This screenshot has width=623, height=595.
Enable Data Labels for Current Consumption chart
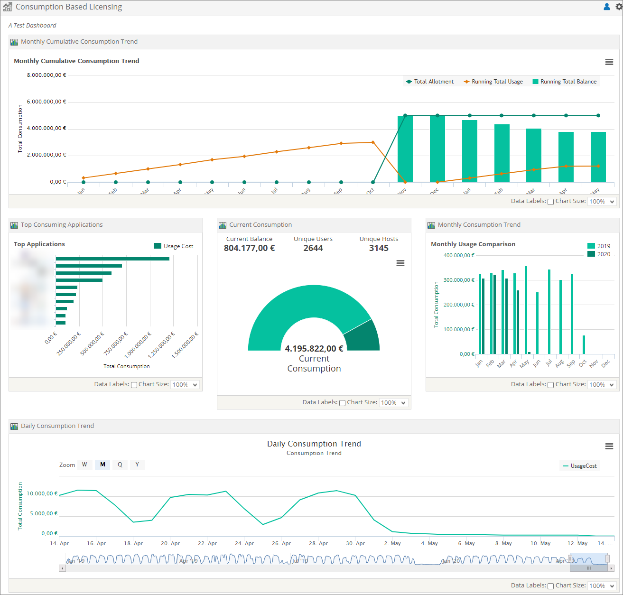pos(342,403)
